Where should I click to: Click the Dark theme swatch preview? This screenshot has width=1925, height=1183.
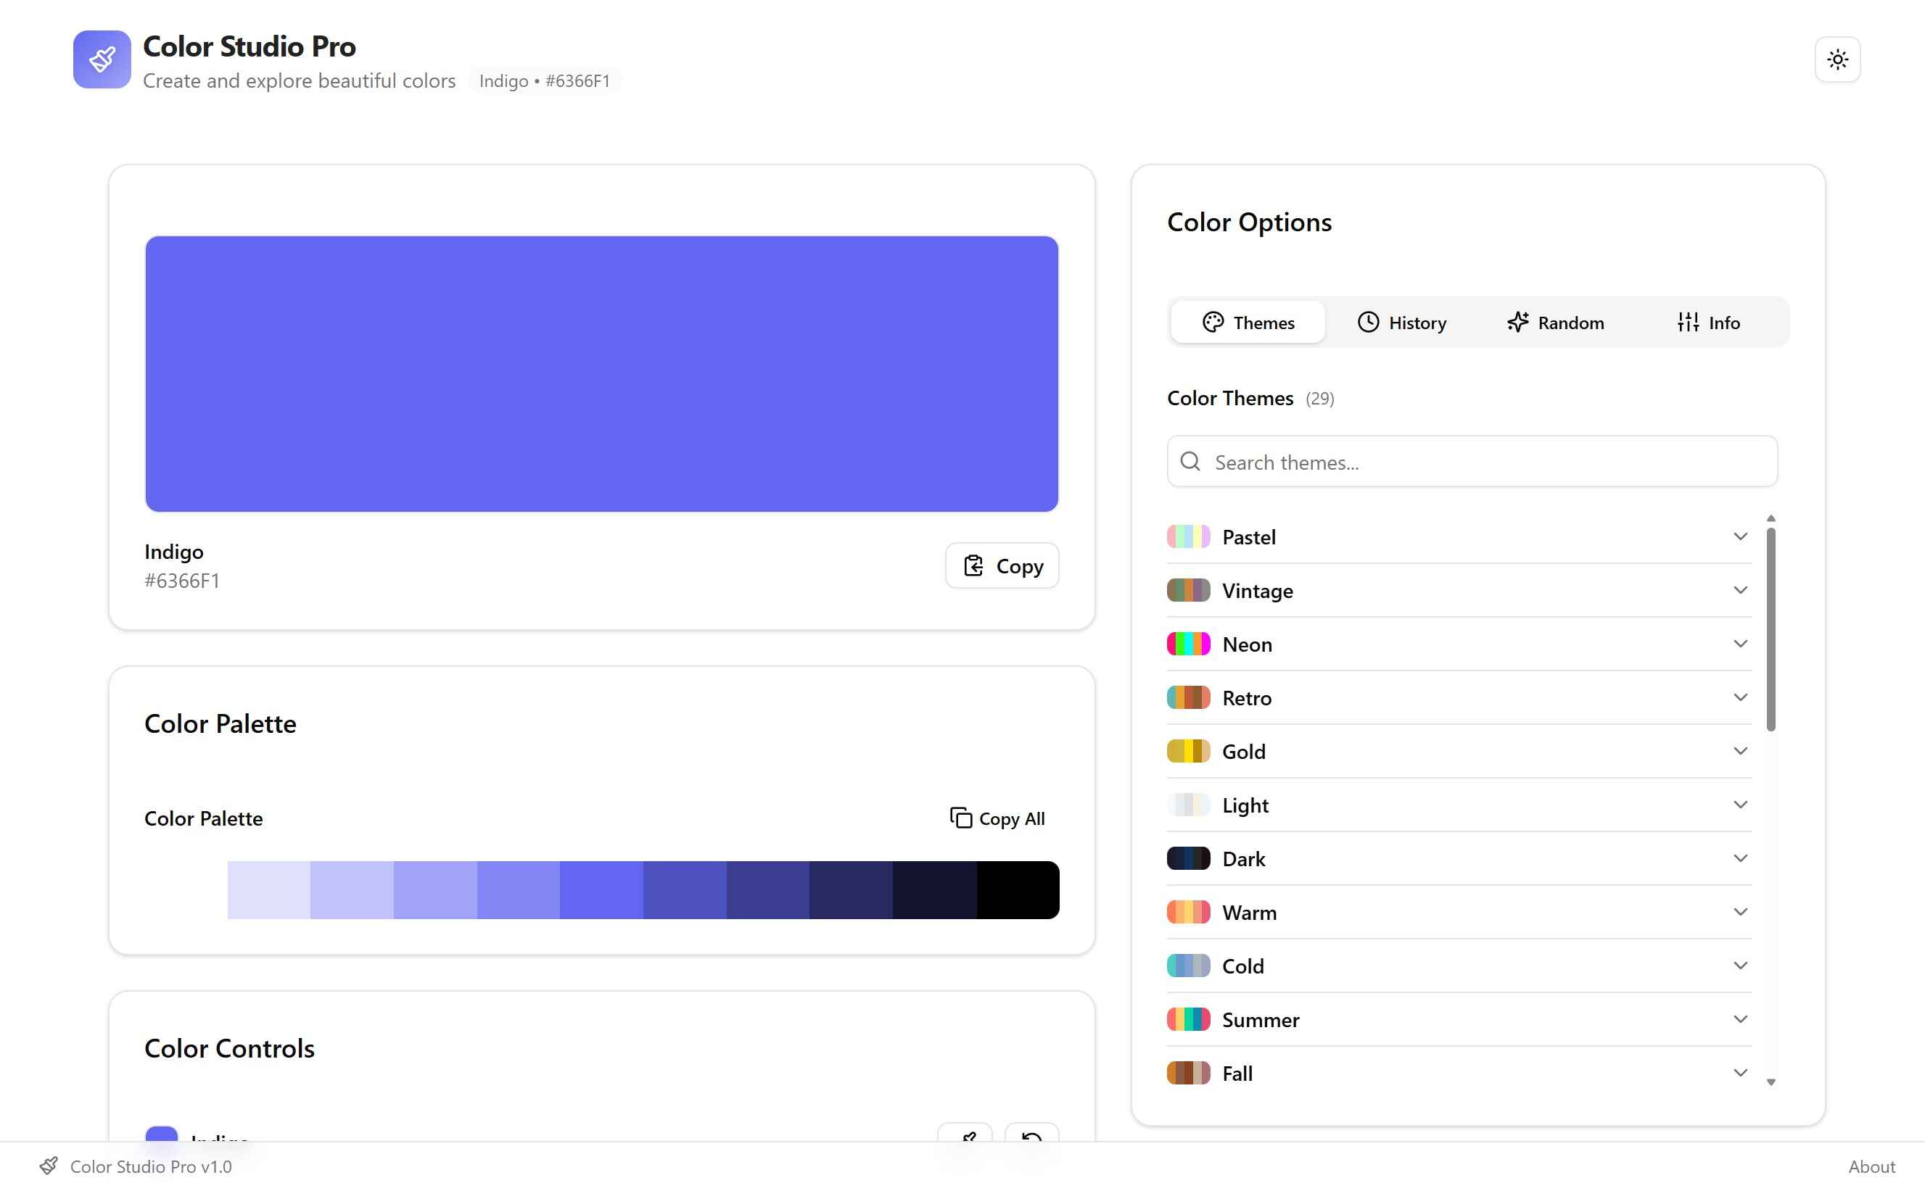[1188, 858]
